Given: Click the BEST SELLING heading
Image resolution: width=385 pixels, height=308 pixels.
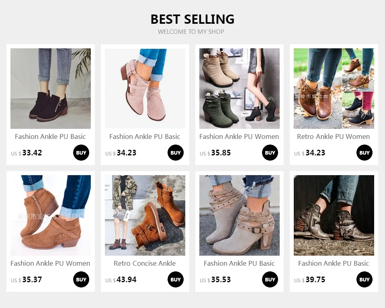Looking at the screenshot, I should pyautogui.click(x=192, y=19).
